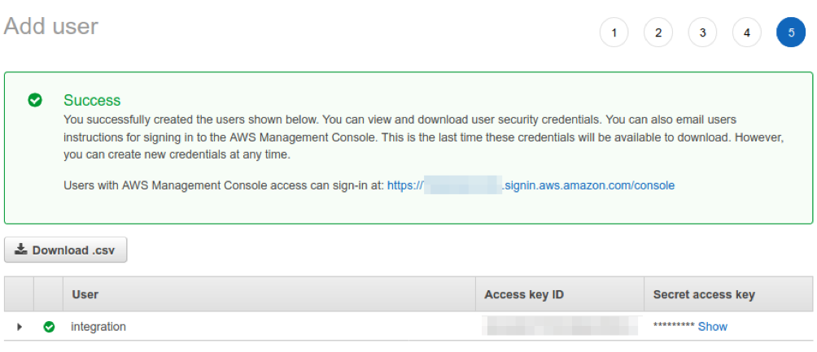Select the integration user name
This screenshot has width=817, height=352.
(98, 327)
